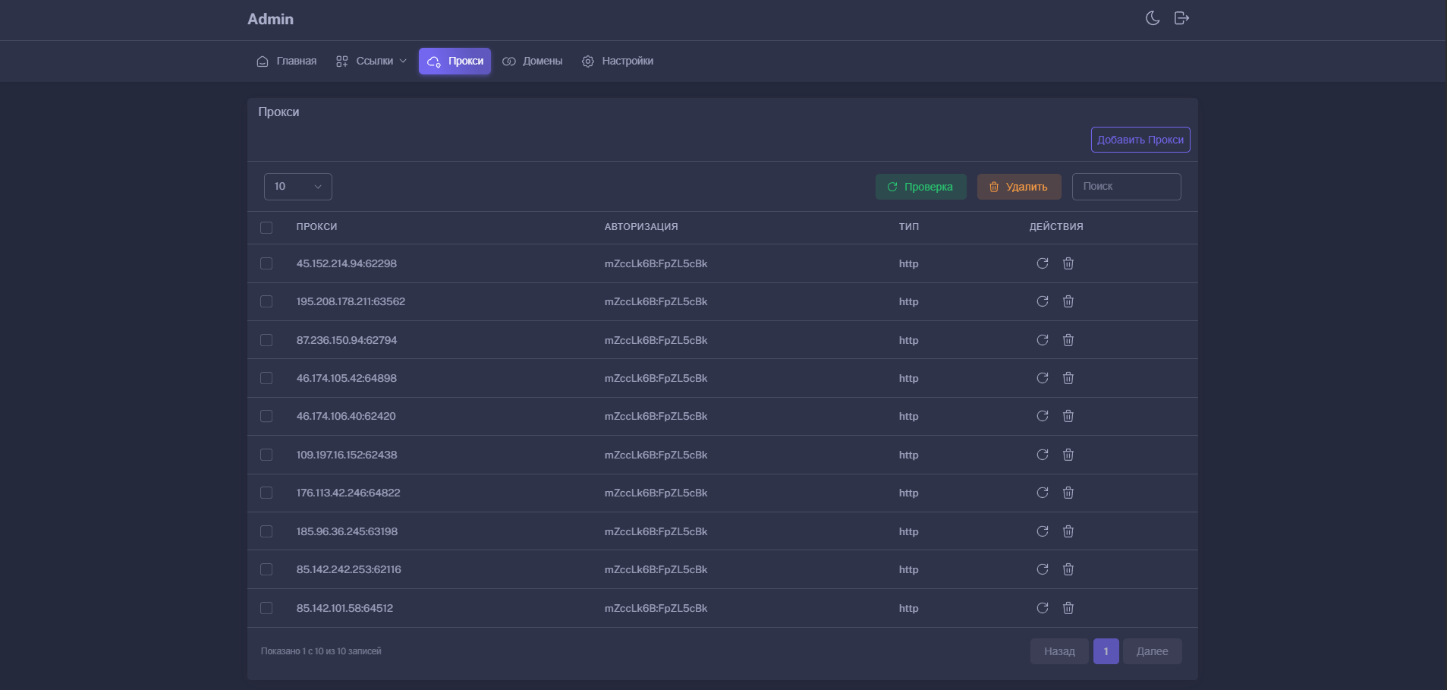
Task: Click the orange Удалить button
Action: (x=1019, y=187)
